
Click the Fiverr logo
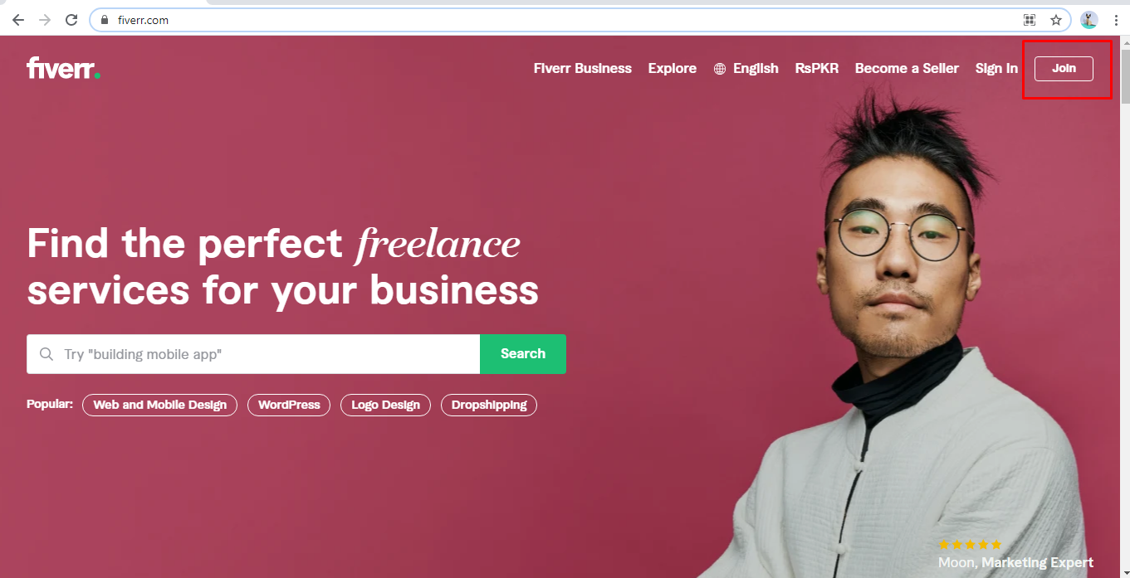point(64,68)
